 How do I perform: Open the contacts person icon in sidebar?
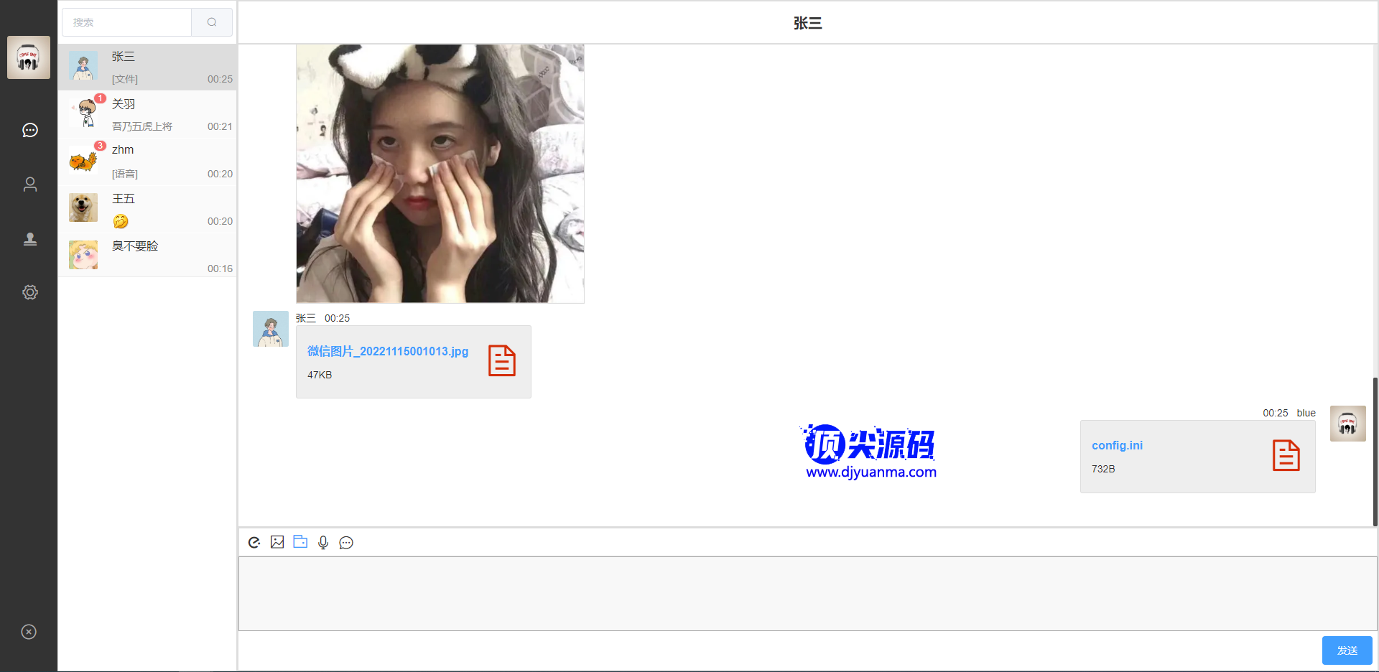pos(29,185)
